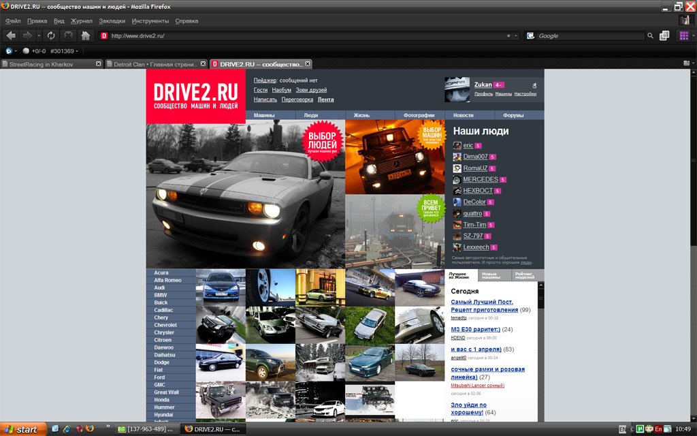Expand dropdown next to the blue round icon
Screen dimensions: 697x436
pos(16,50)
